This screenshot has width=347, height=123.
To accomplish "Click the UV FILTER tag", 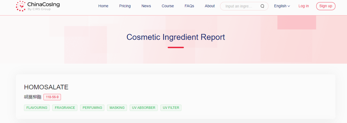I will (171, 108).
